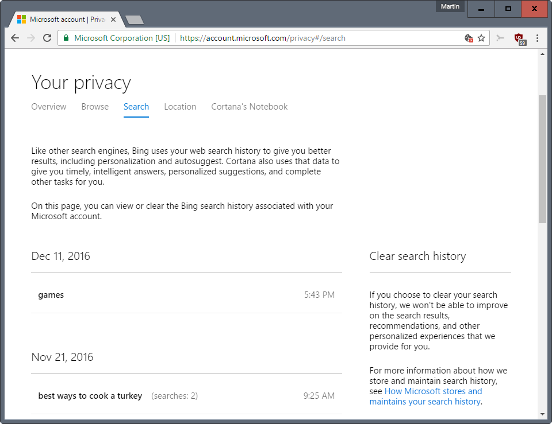This screenshot has height=424, width=552.
Task: Switch to the Browse tab
Action: [x=95, y=107]
